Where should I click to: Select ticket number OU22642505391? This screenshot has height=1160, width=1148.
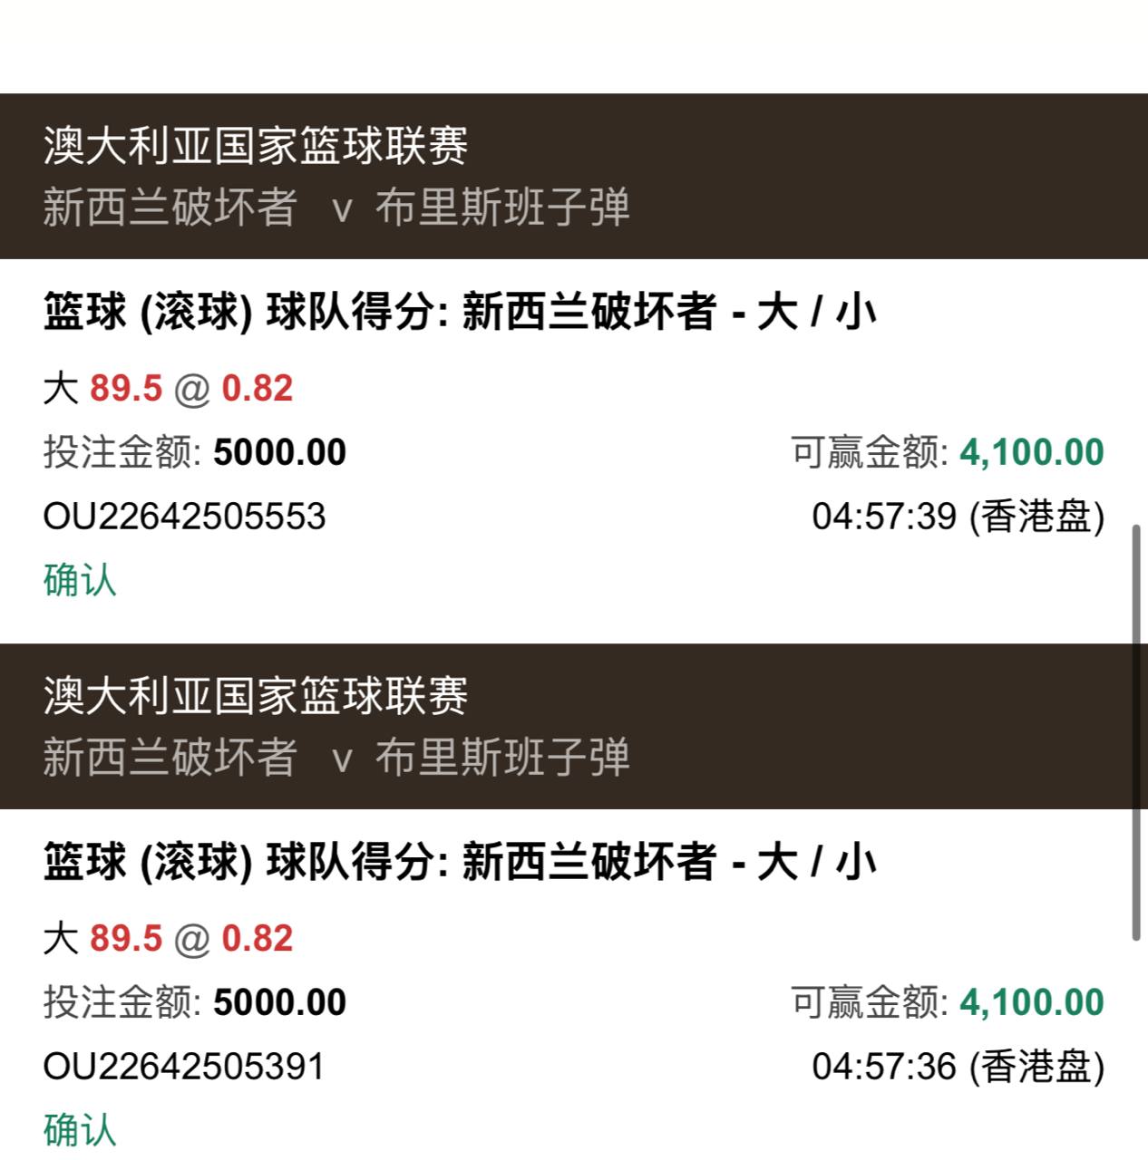184,1067
